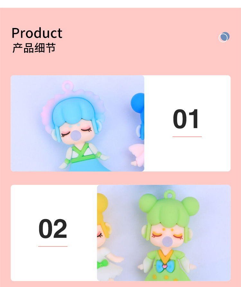
Task: Click the white card panel around 02
Action: [x=54, y=233]
